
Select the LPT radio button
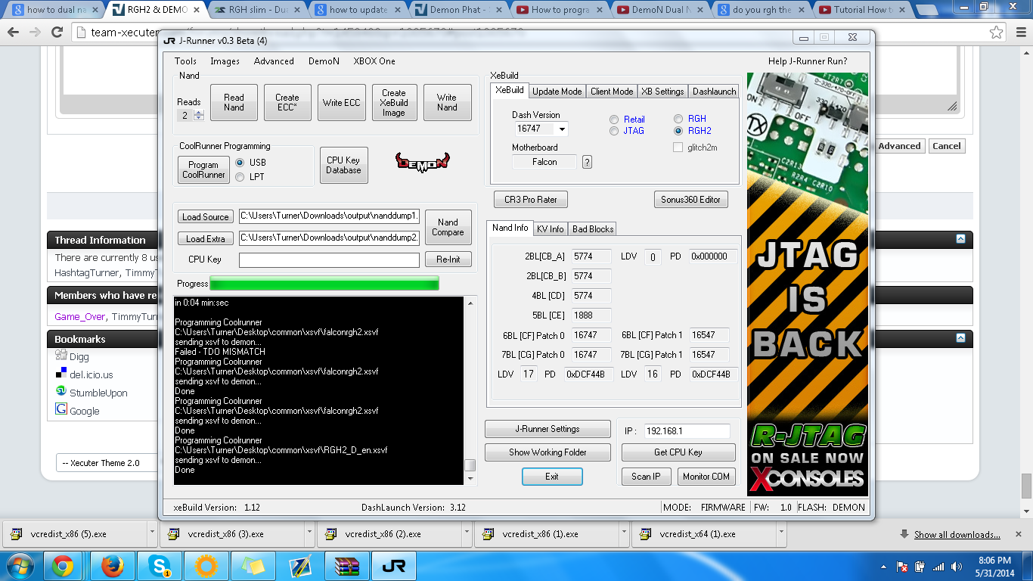click(x=240, y=177)
